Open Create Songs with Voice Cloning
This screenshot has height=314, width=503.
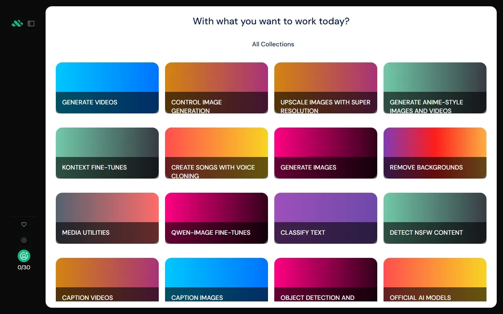(217, 153)
